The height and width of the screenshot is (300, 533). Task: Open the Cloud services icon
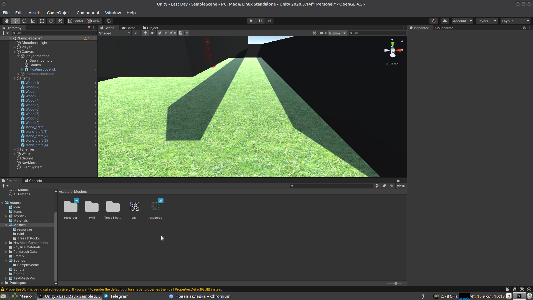click(x=445, y=21)
